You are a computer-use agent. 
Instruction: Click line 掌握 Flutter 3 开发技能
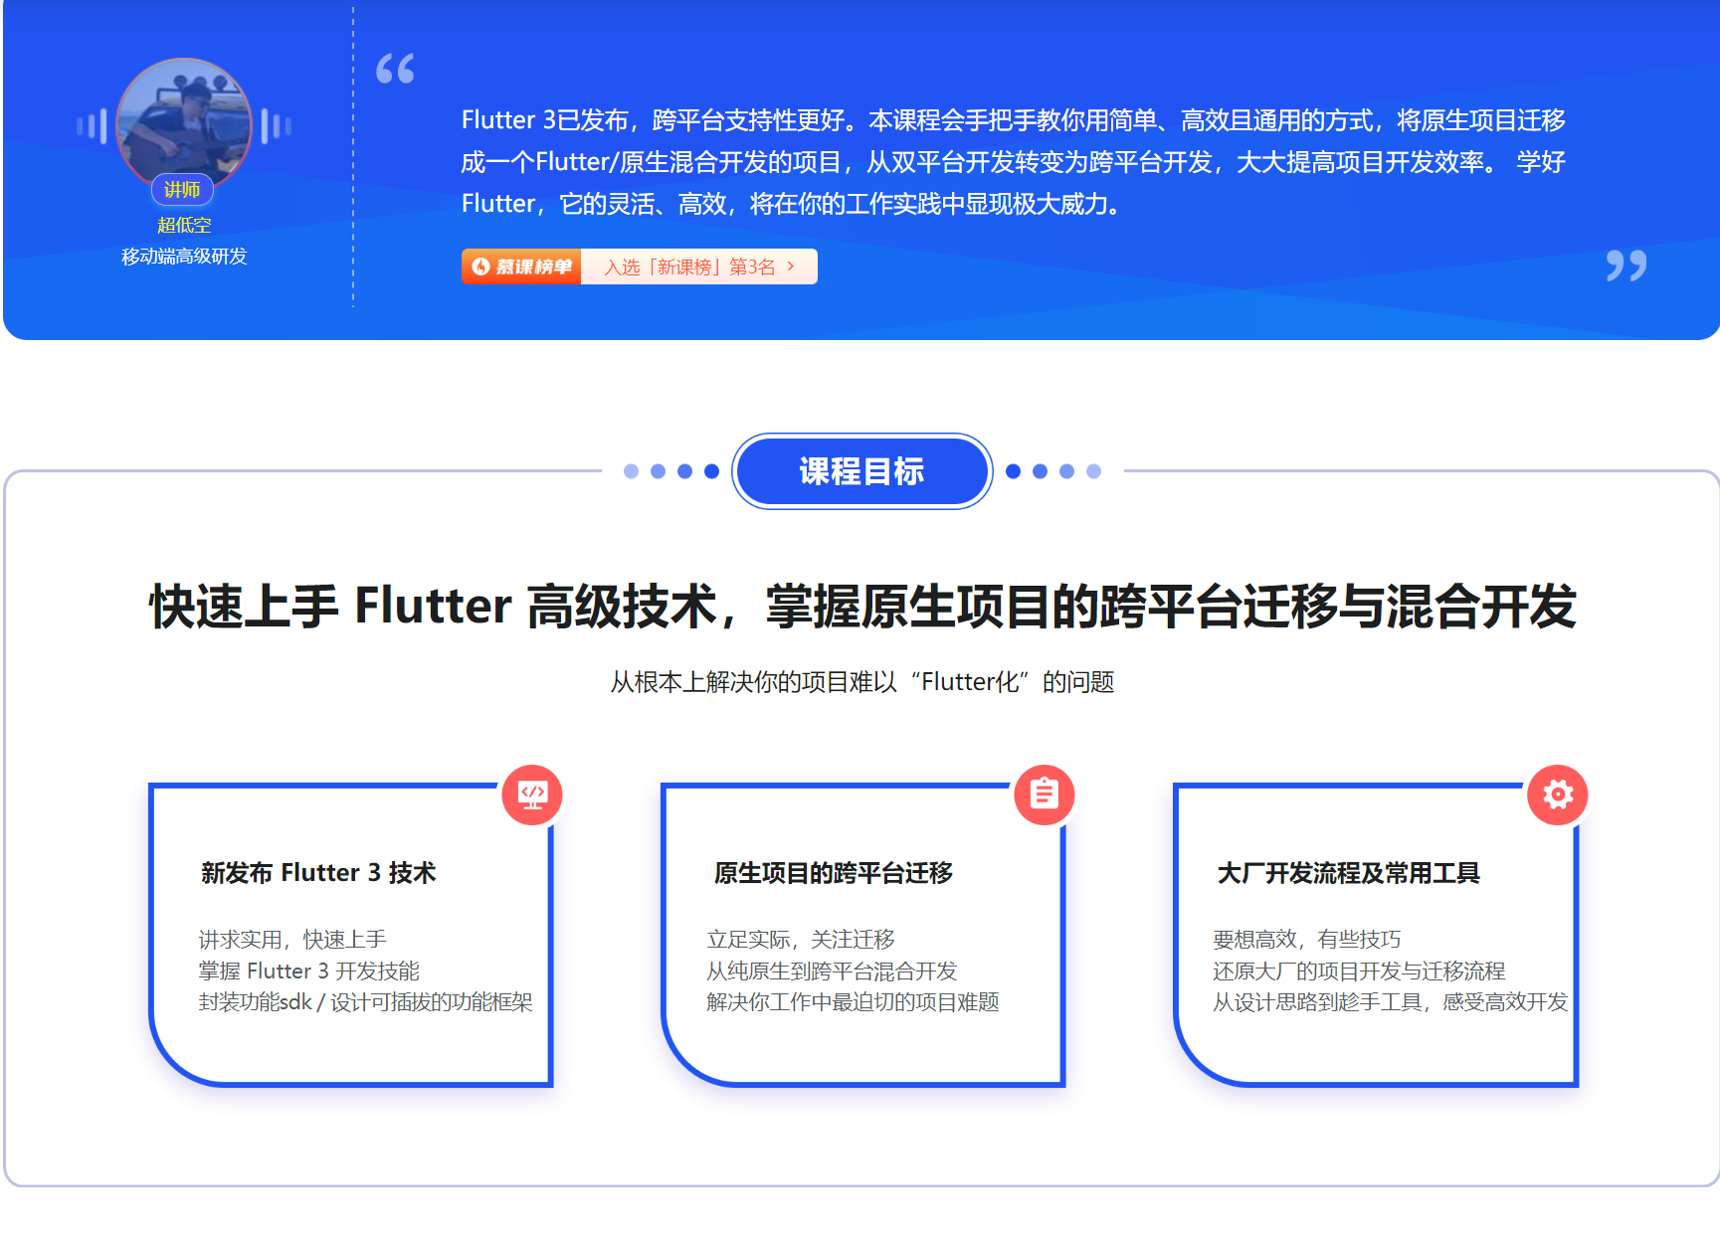[308, 970]
